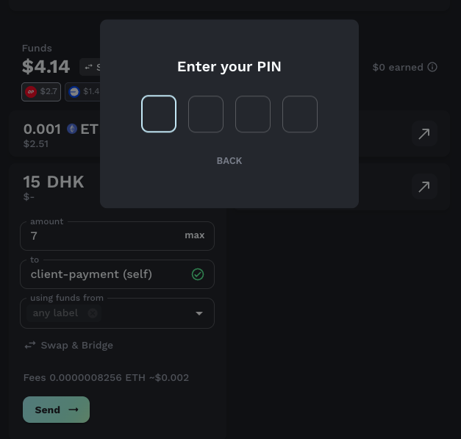Click the fourth PIN digit box

[x=300, y=114]
